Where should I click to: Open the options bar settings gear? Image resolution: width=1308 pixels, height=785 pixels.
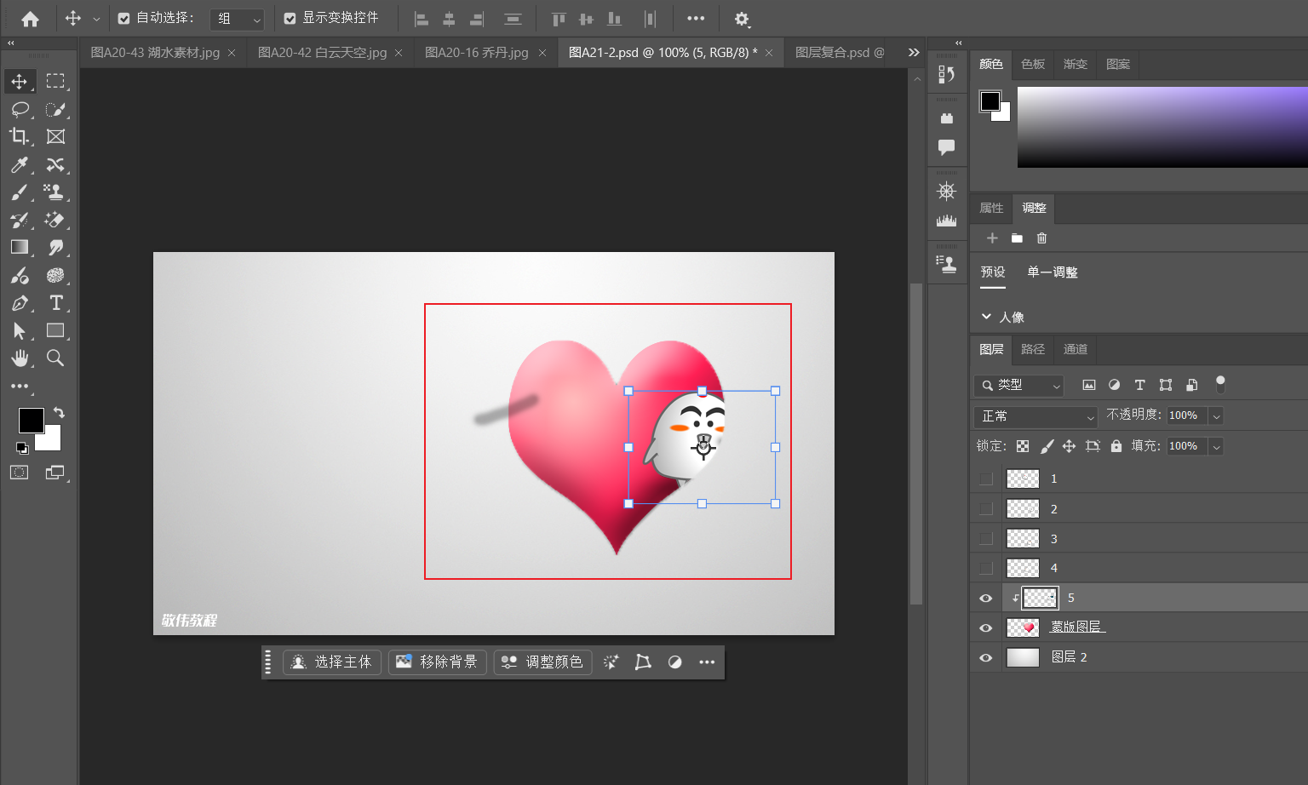click(742, 19)
